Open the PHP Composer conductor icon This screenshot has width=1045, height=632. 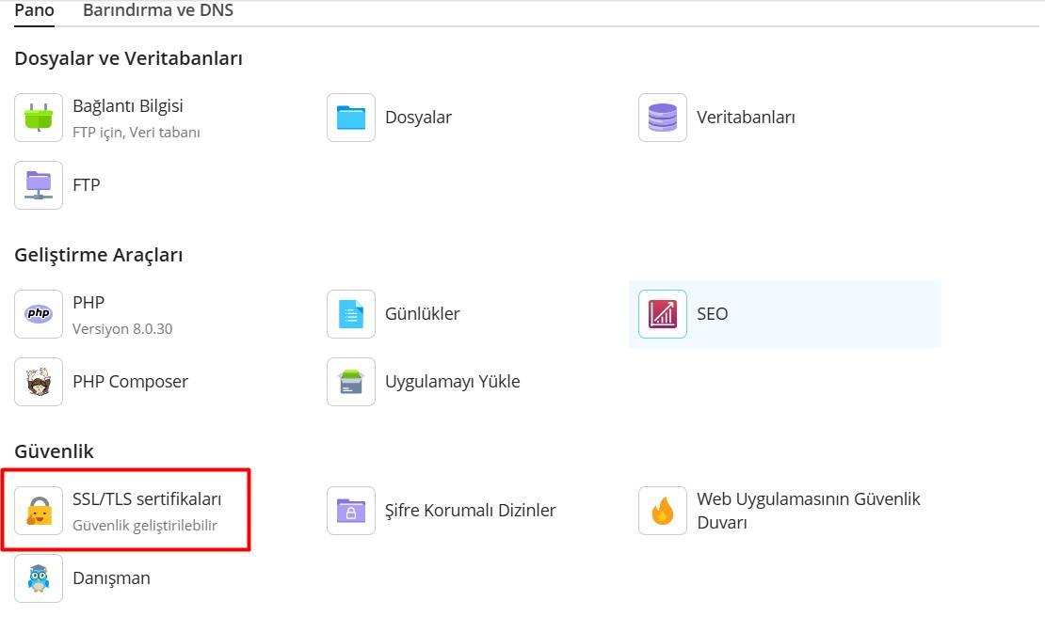[x=39, y=382]
